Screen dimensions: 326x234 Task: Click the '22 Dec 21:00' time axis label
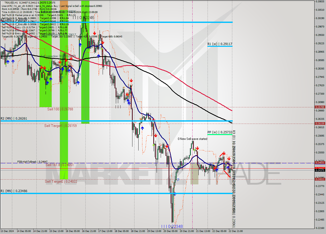236,231
